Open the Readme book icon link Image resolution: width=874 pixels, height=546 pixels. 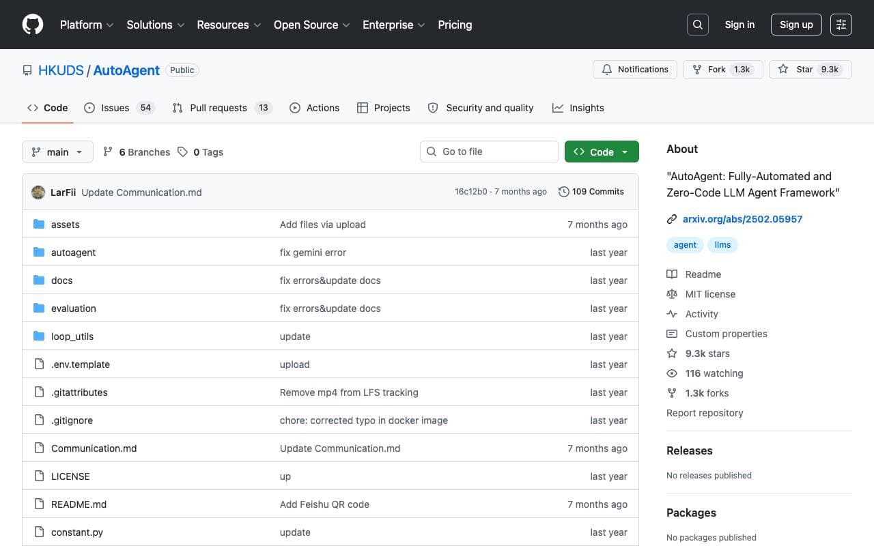pos(672,274)
